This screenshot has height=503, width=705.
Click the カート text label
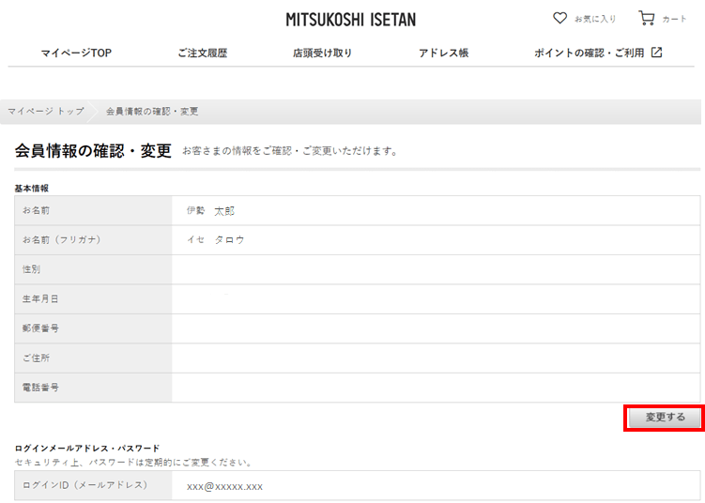click(x=674, y=19)
